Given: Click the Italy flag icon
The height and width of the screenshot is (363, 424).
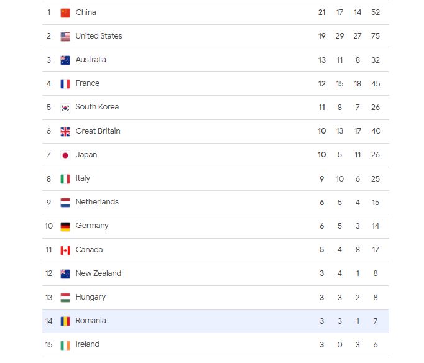Looking at the screenshot, I should pos(65,178).
